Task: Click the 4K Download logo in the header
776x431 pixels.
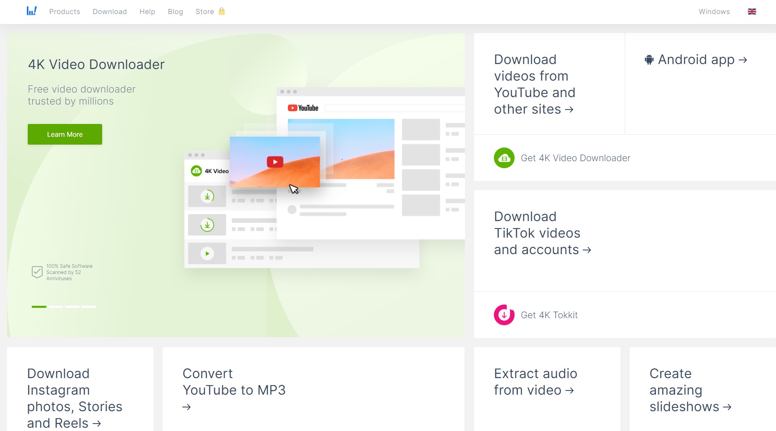Action: (32, 11)
